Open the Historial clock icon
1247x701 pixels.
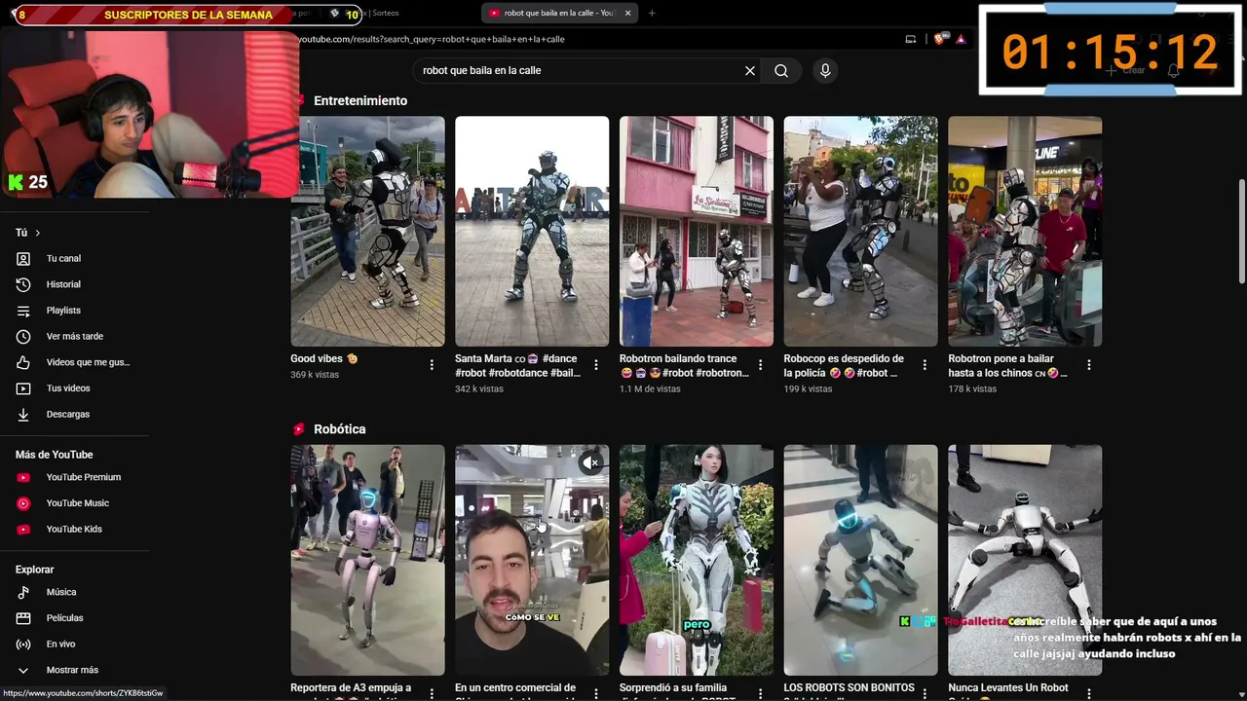point(23,284)
